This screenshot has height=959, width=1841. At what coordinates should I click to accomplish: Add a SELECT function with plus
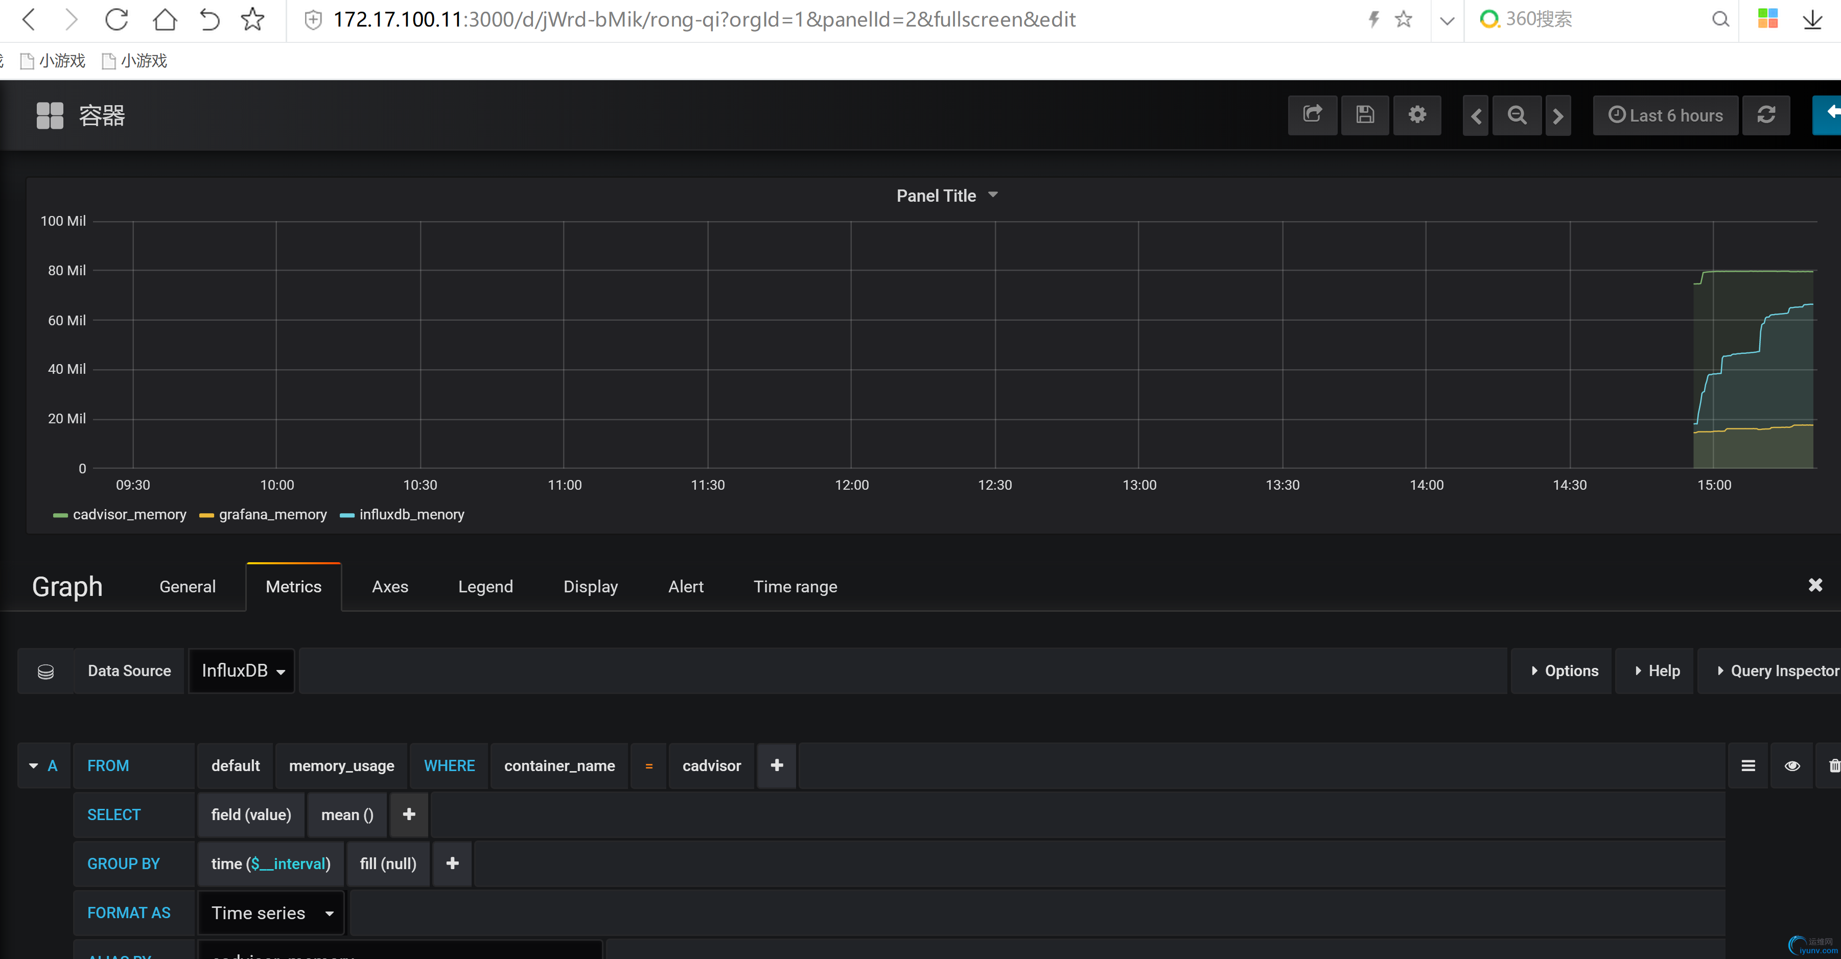point(409,814)
